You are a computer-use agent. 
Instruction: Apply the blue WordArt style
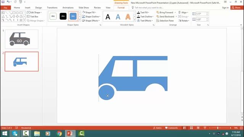(118, 17)
